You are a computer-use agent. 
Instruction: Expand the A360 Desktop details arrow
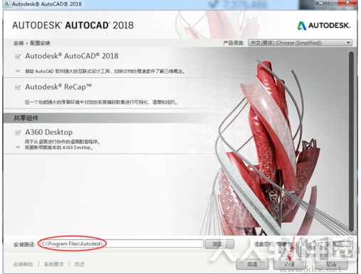point(18,148)
